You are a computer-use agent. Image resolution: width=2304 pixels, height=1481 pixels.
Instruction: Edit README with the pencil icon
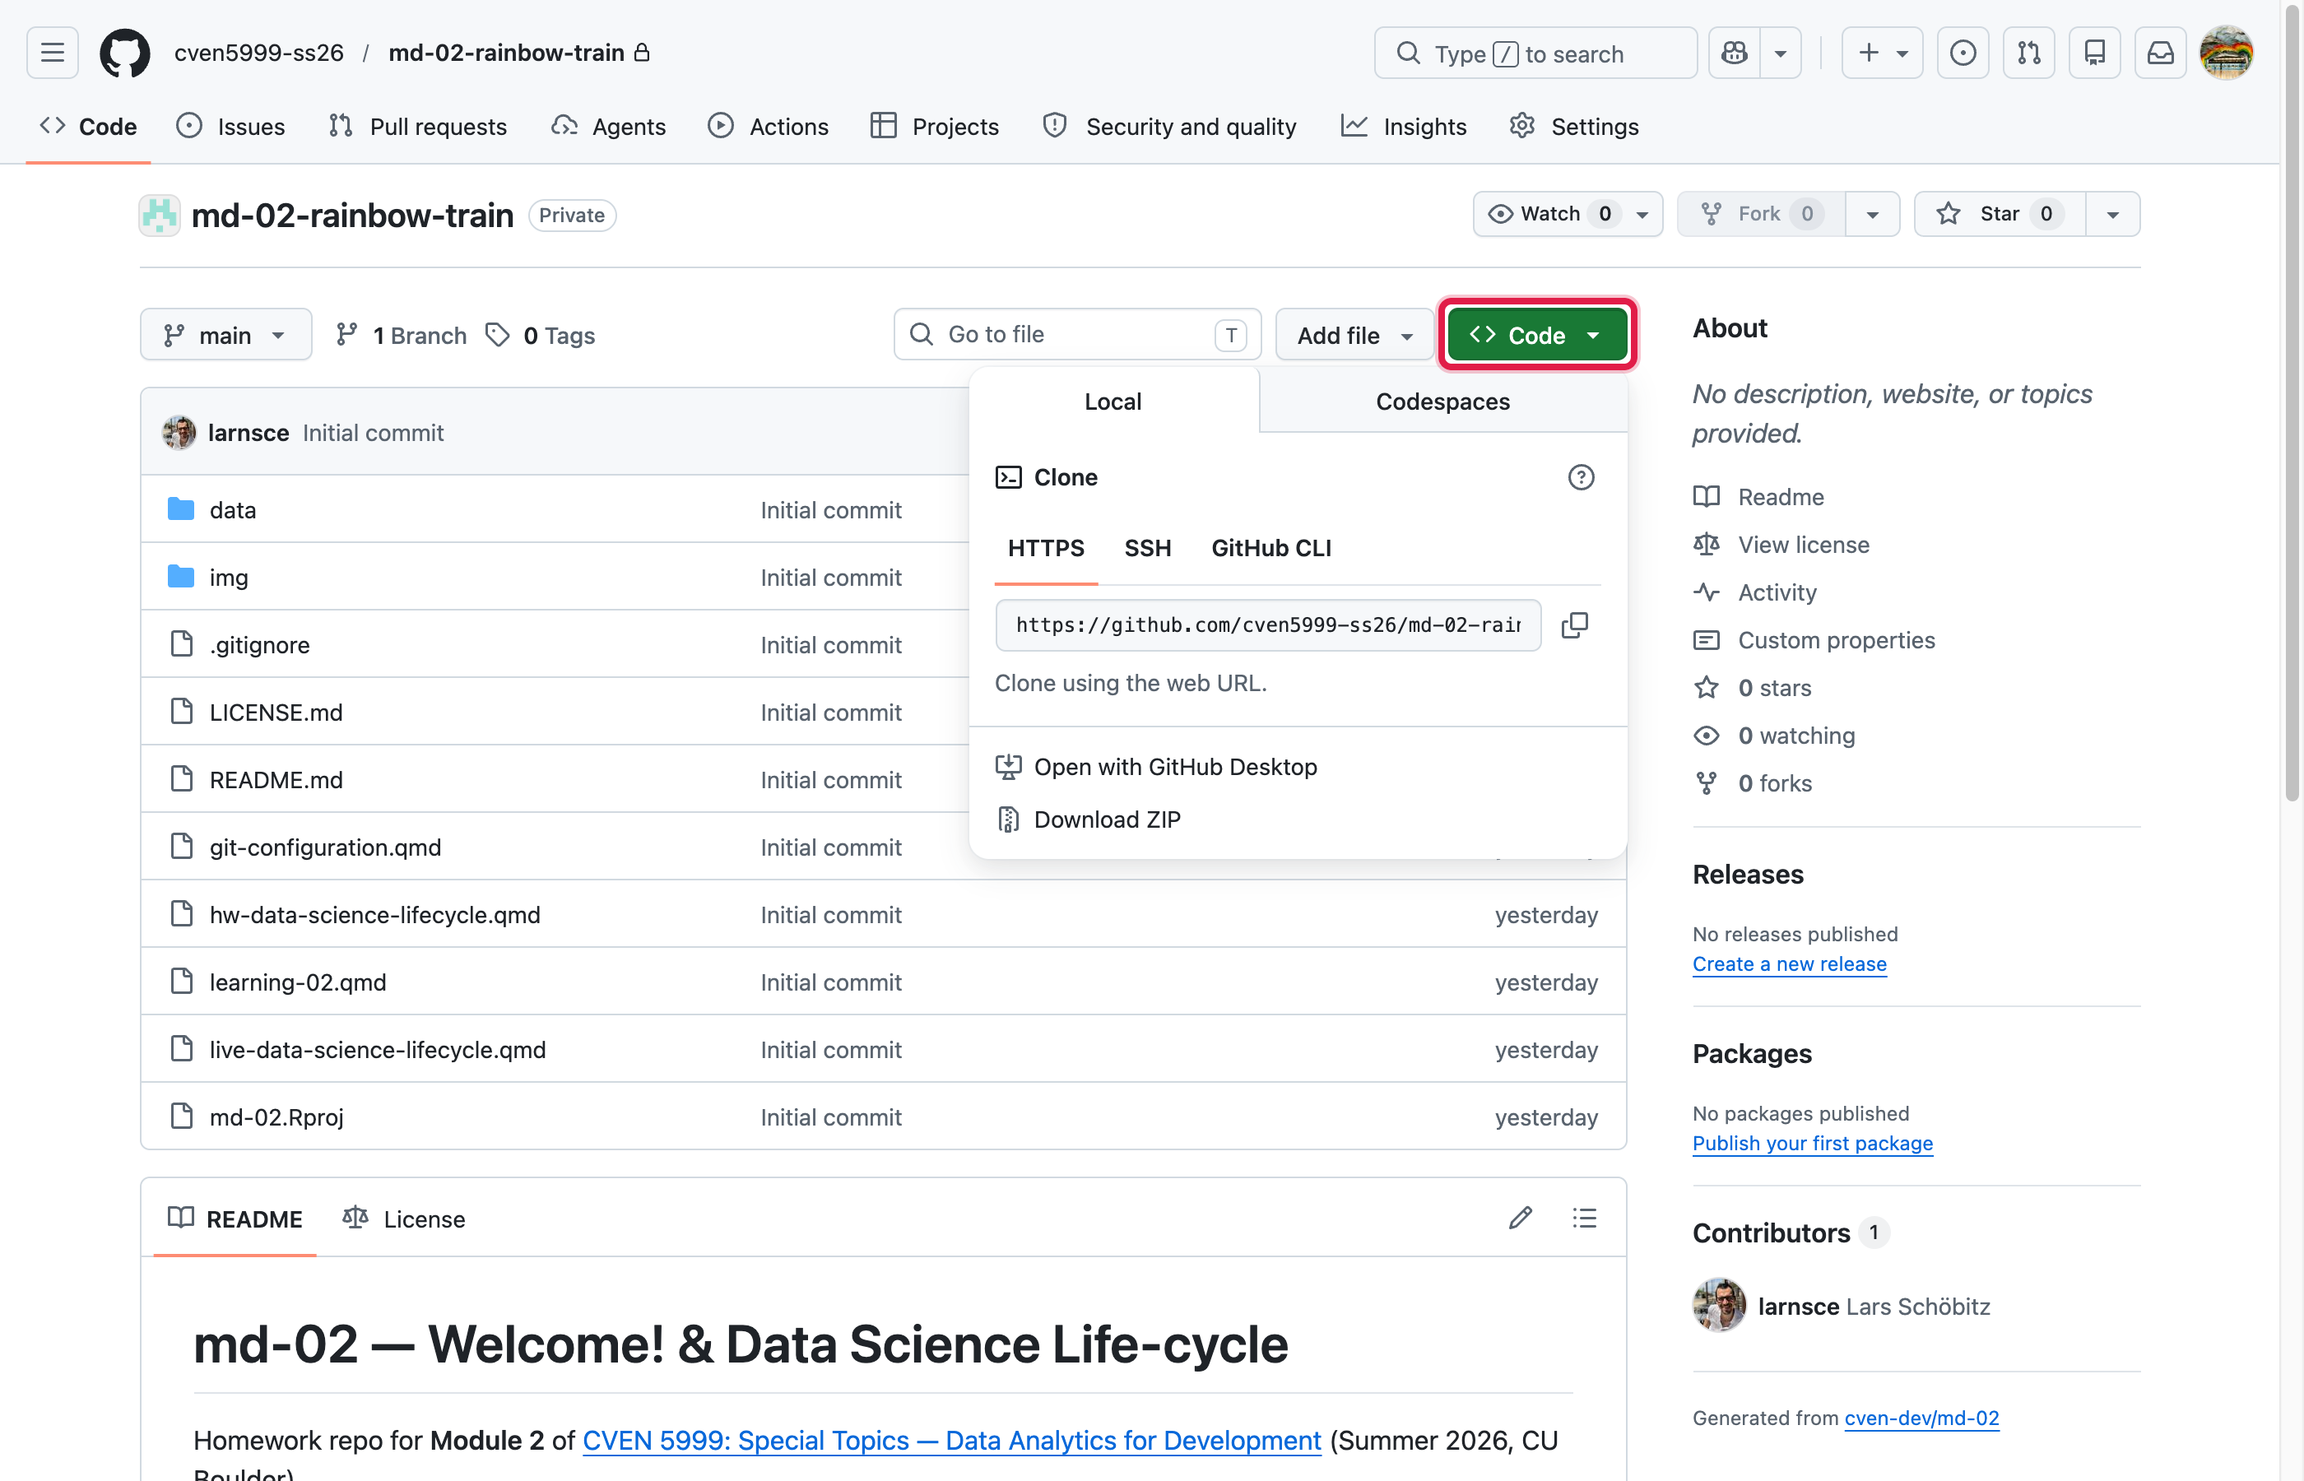(x=1521, y=1219)
